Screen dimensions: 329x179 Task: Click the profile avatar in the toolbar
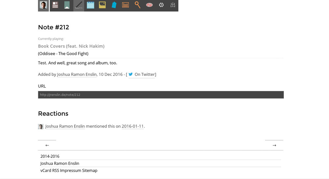(43, 5)
